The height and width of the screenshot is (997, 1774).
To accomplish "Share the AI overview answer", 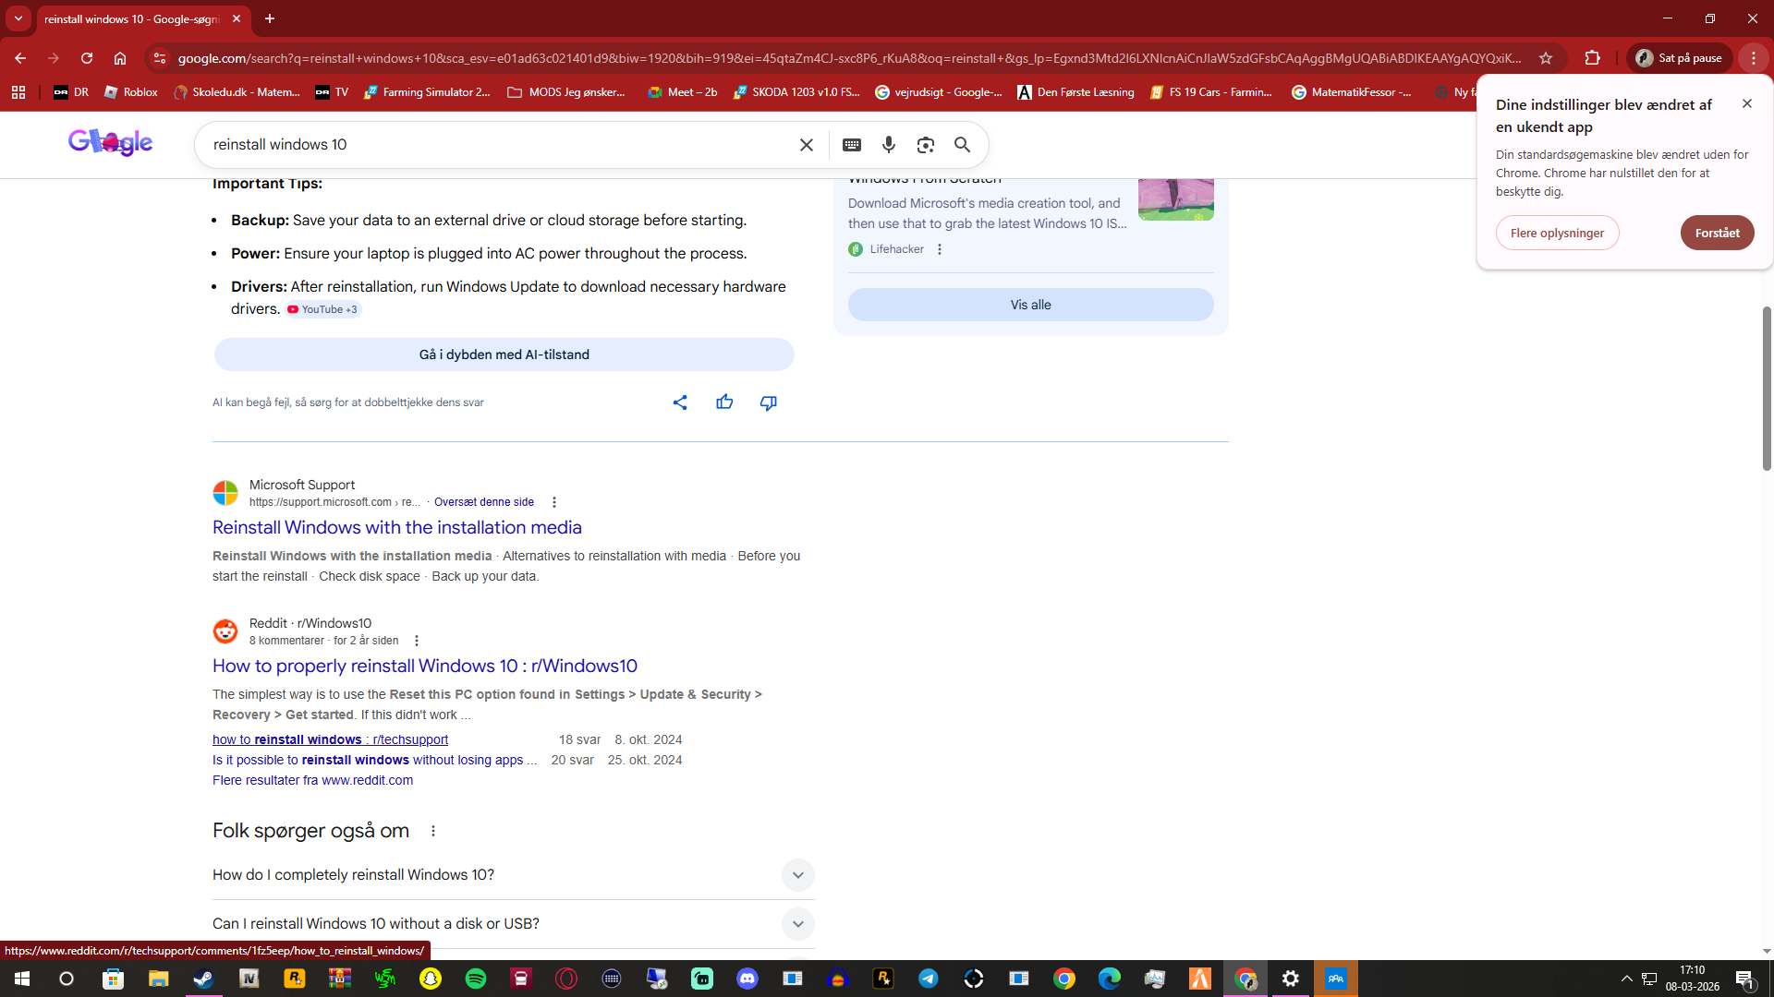I will point(680,402).
